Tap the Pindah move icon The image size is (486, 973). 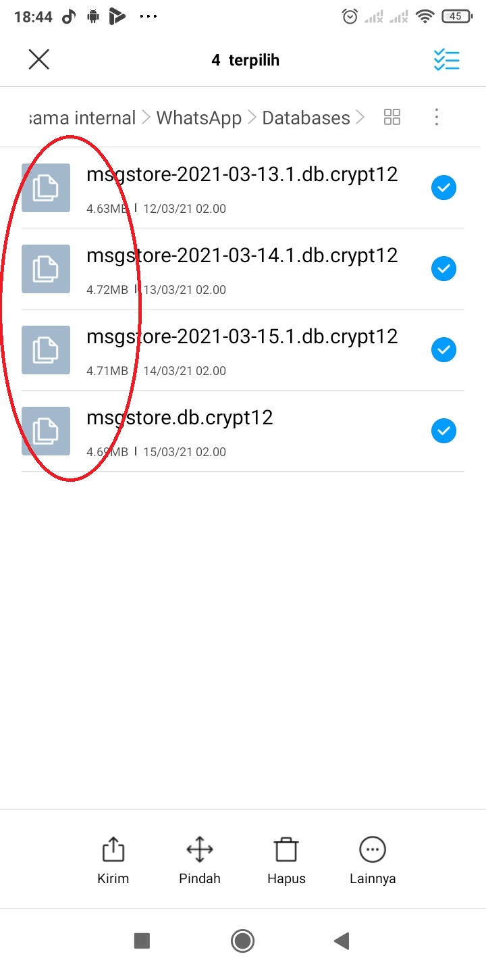[200, 849]
